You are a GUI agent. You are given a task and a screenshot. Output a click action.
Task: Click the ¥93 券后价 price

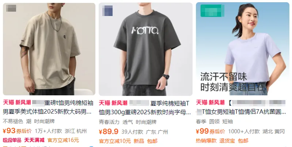pyautogui.click(x=17, y=131)
